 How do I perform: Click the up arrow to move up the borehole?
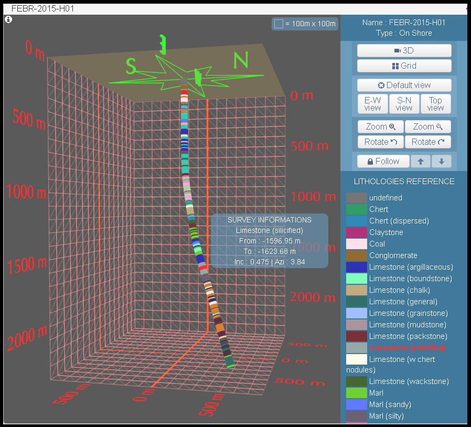coord(420,161)
